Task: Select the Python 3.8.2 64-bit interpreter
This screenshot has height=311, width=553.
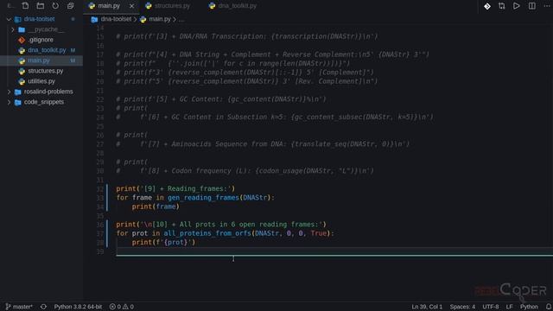Action: pos(78,307)
